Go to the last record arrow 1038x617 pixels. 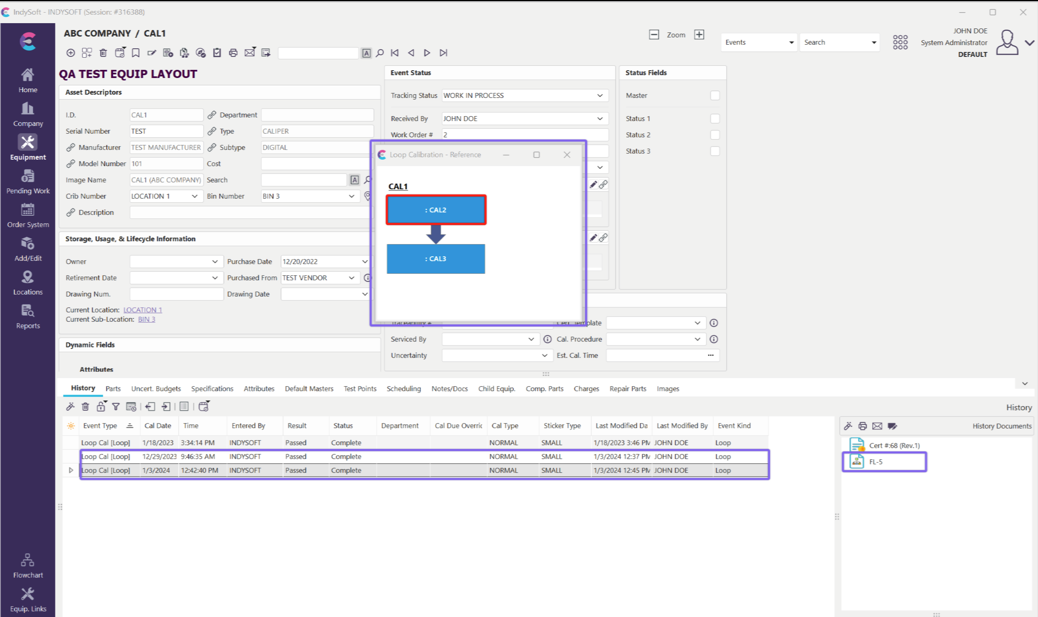tap(443, 53)
